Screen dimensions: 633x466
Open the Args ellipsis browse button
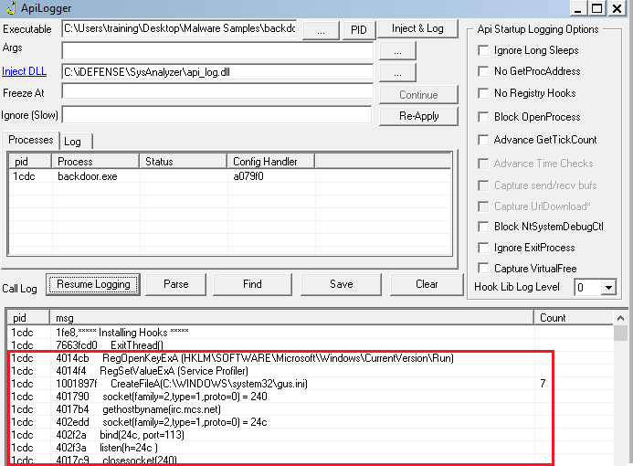pyautogui.click(x=397, y=51)
